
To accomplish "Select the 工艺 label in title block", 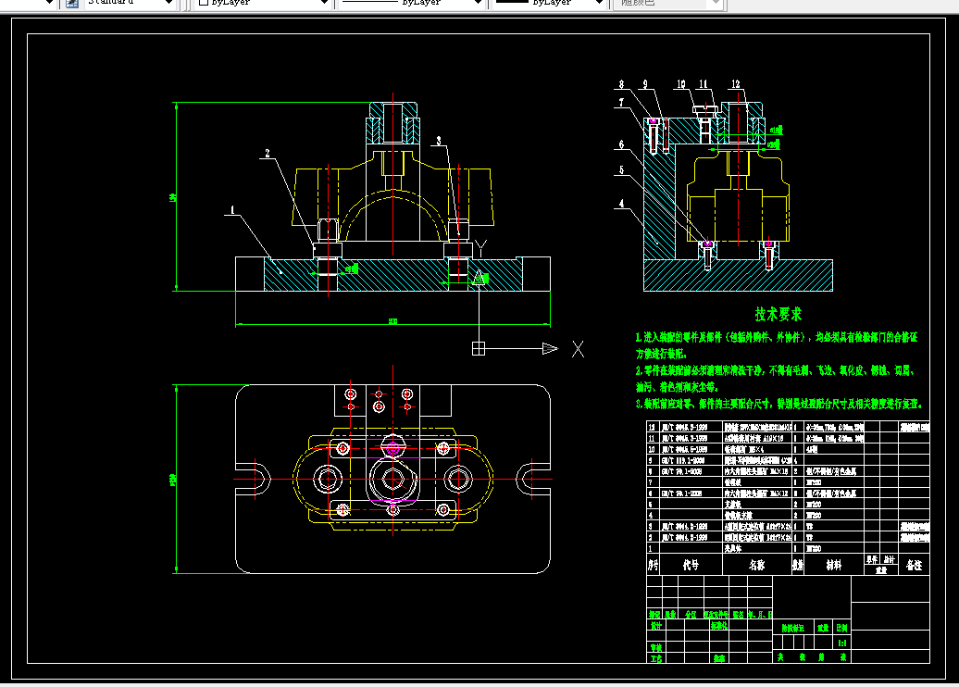I will tap(655, 658).
